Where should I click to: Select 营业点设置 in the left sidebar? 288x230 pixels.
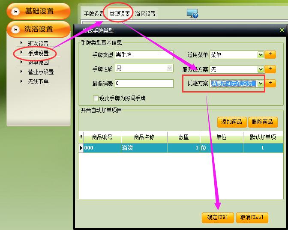(41, 72)
